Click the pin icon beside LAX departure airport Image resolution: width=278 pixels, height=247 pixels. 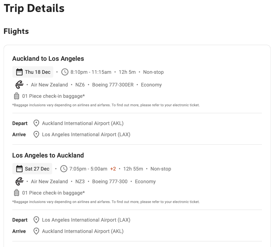[x=36, y=220]
